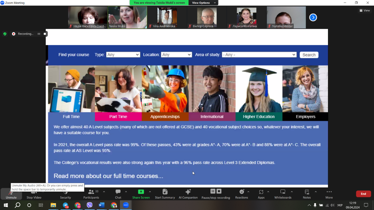Switch to the International tab
374x210 pixels.
coord(212,117)
